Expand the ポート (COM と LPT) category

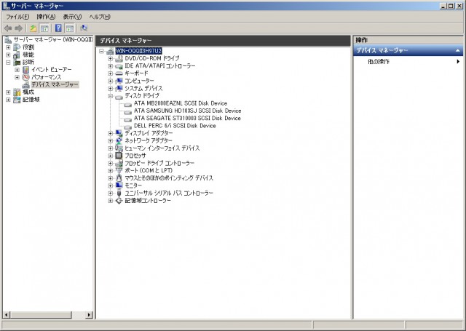(x=111, y=171)
